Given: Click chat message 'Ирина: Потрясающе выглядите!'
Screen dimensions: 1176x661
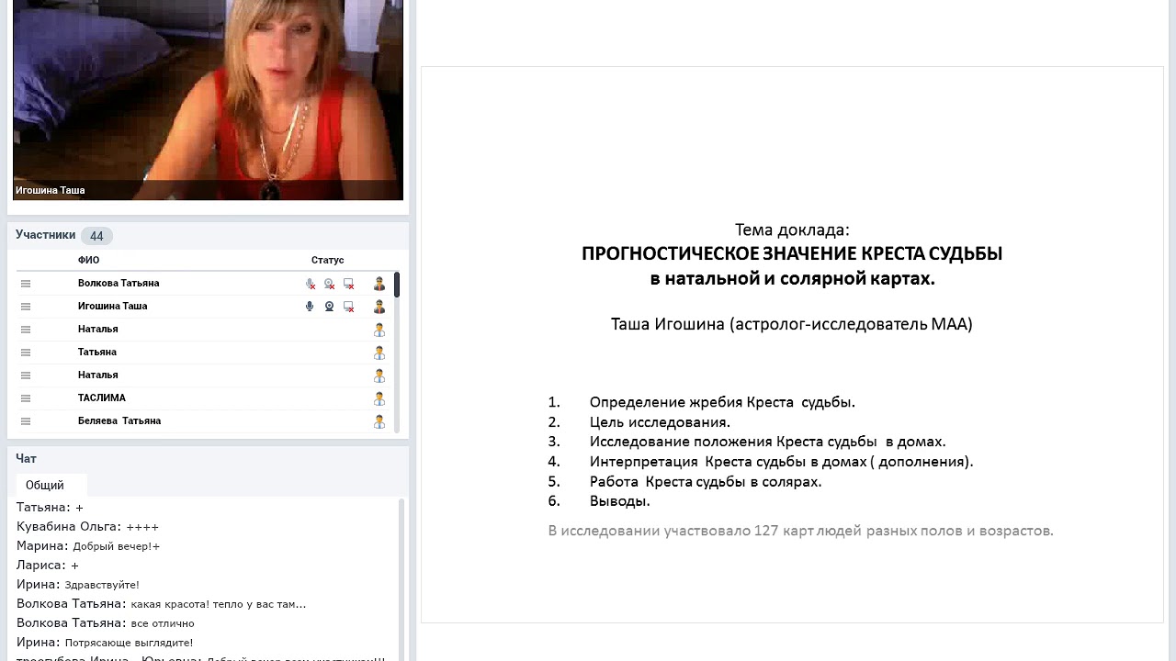Looking at the screenshot, I should (x=105, y=643).
